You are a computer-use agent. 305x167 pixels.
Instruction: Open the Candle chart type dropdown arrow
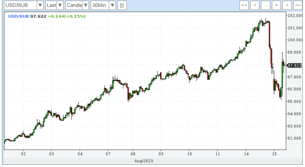(85, 5)
